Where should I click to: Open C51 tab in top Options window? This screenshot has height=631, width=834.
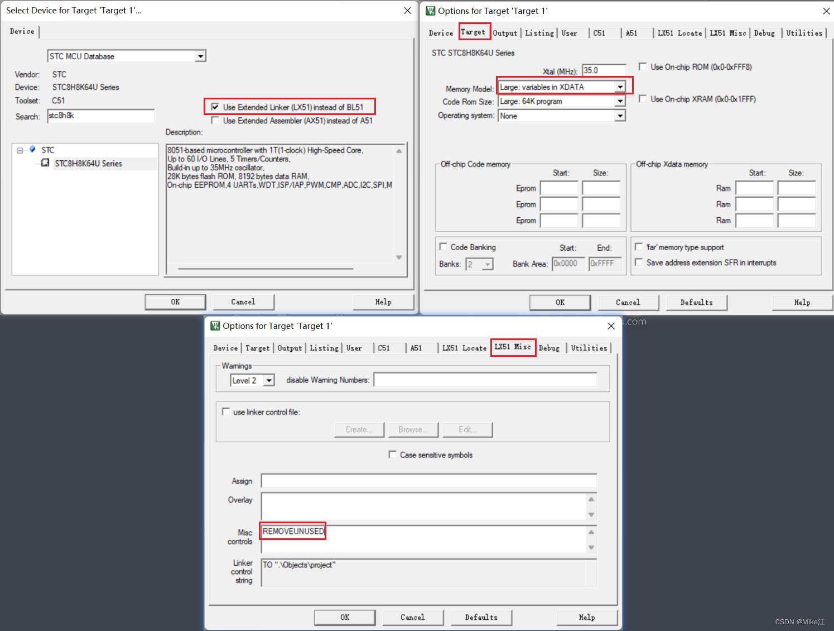pyautogui.click(x=599, y=34)
